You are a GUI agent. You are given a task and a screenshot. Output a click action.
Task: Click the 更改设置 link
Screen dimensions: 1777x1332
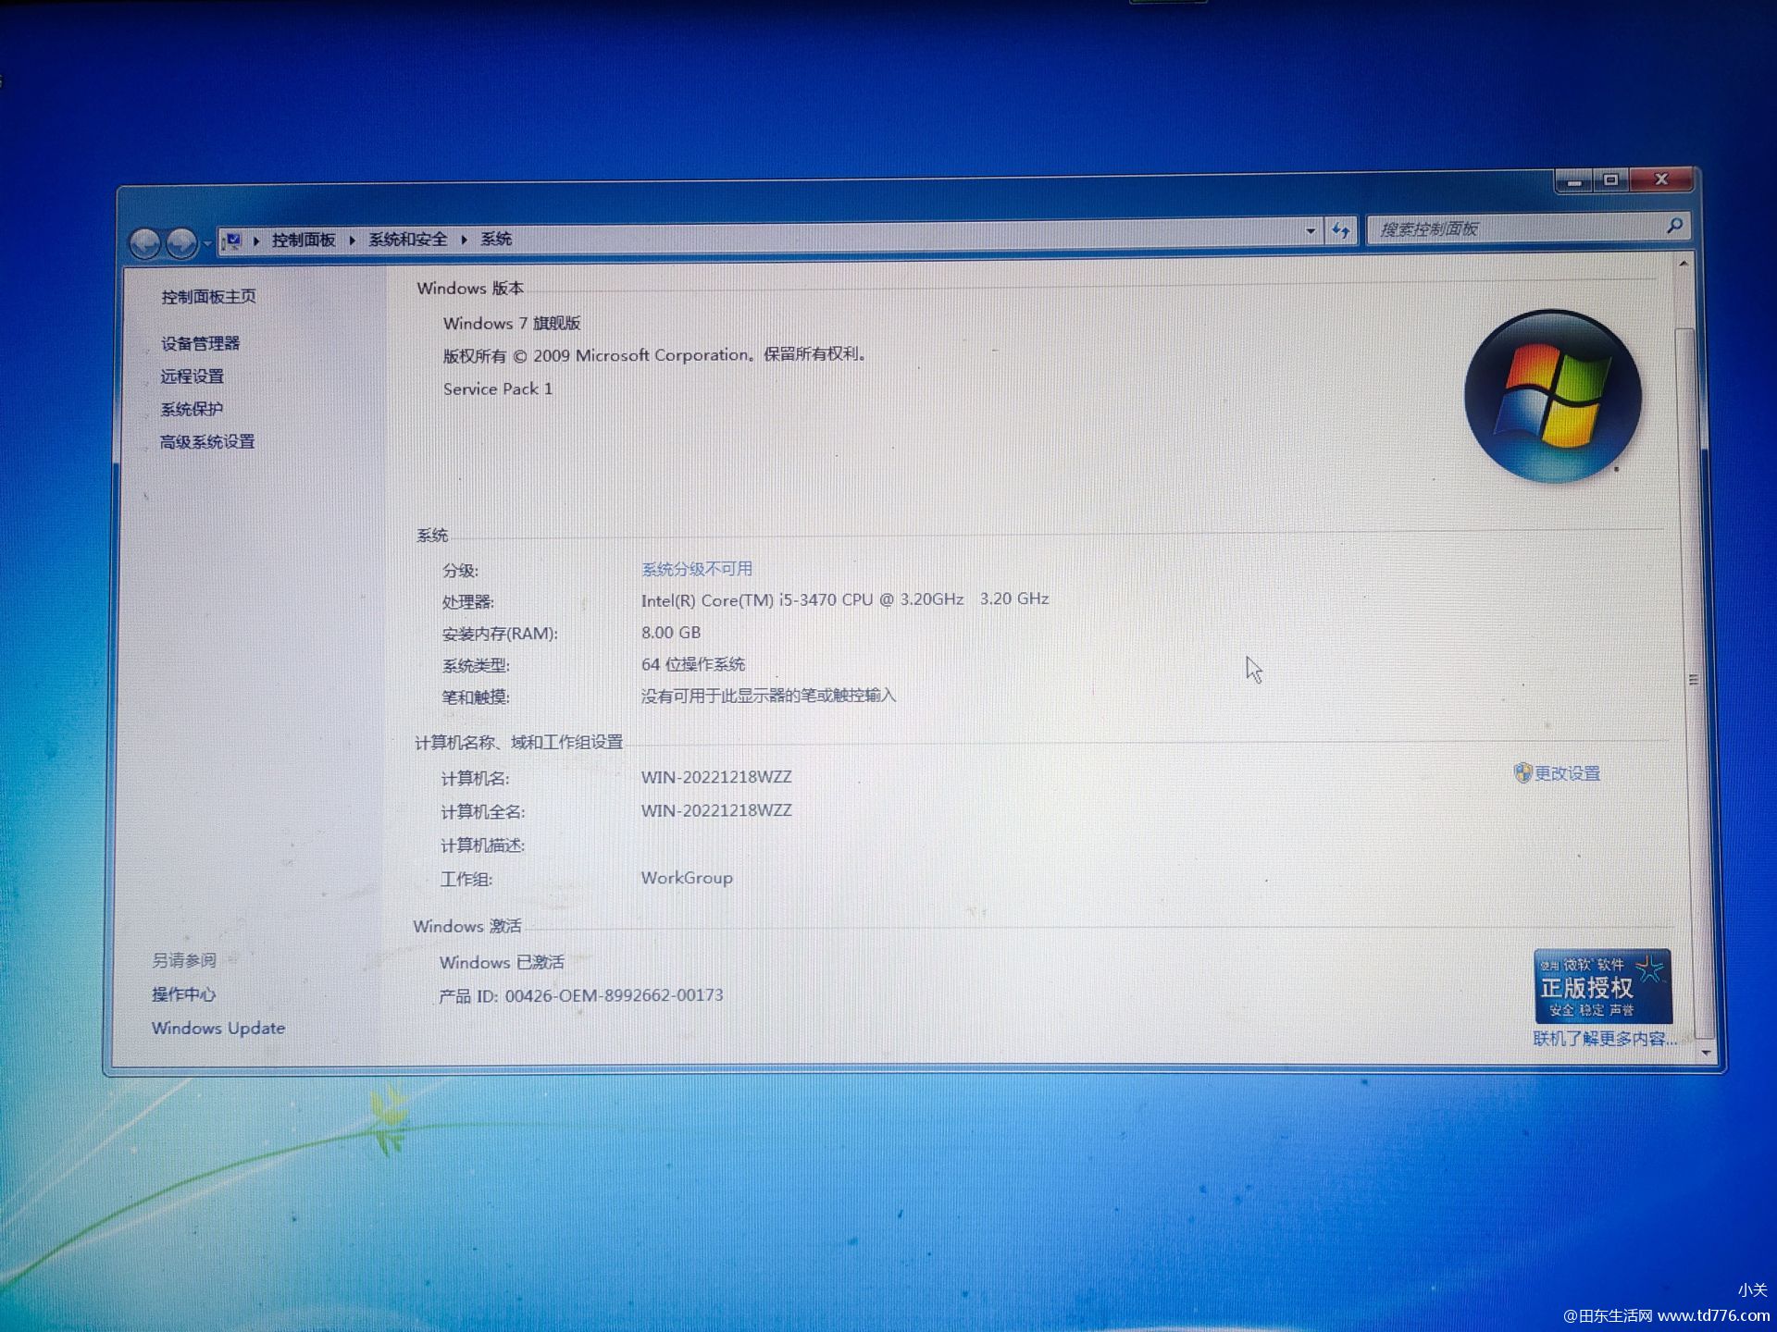(x=1567, y=773)
